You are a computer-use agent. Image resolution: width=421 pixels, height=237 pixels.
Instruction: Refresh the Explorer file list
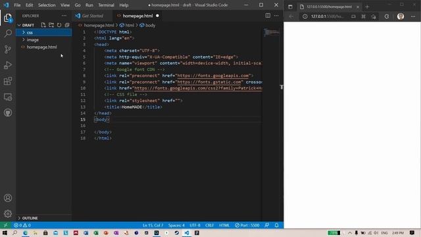59,25
